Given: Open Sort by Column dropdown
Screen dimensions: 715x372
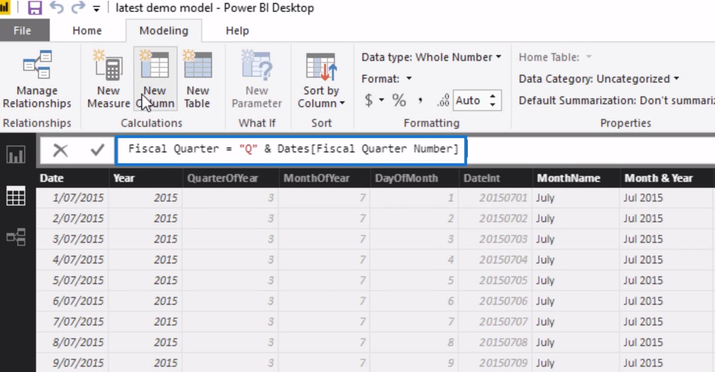Looking at the screenshot, I should [321, 79].
